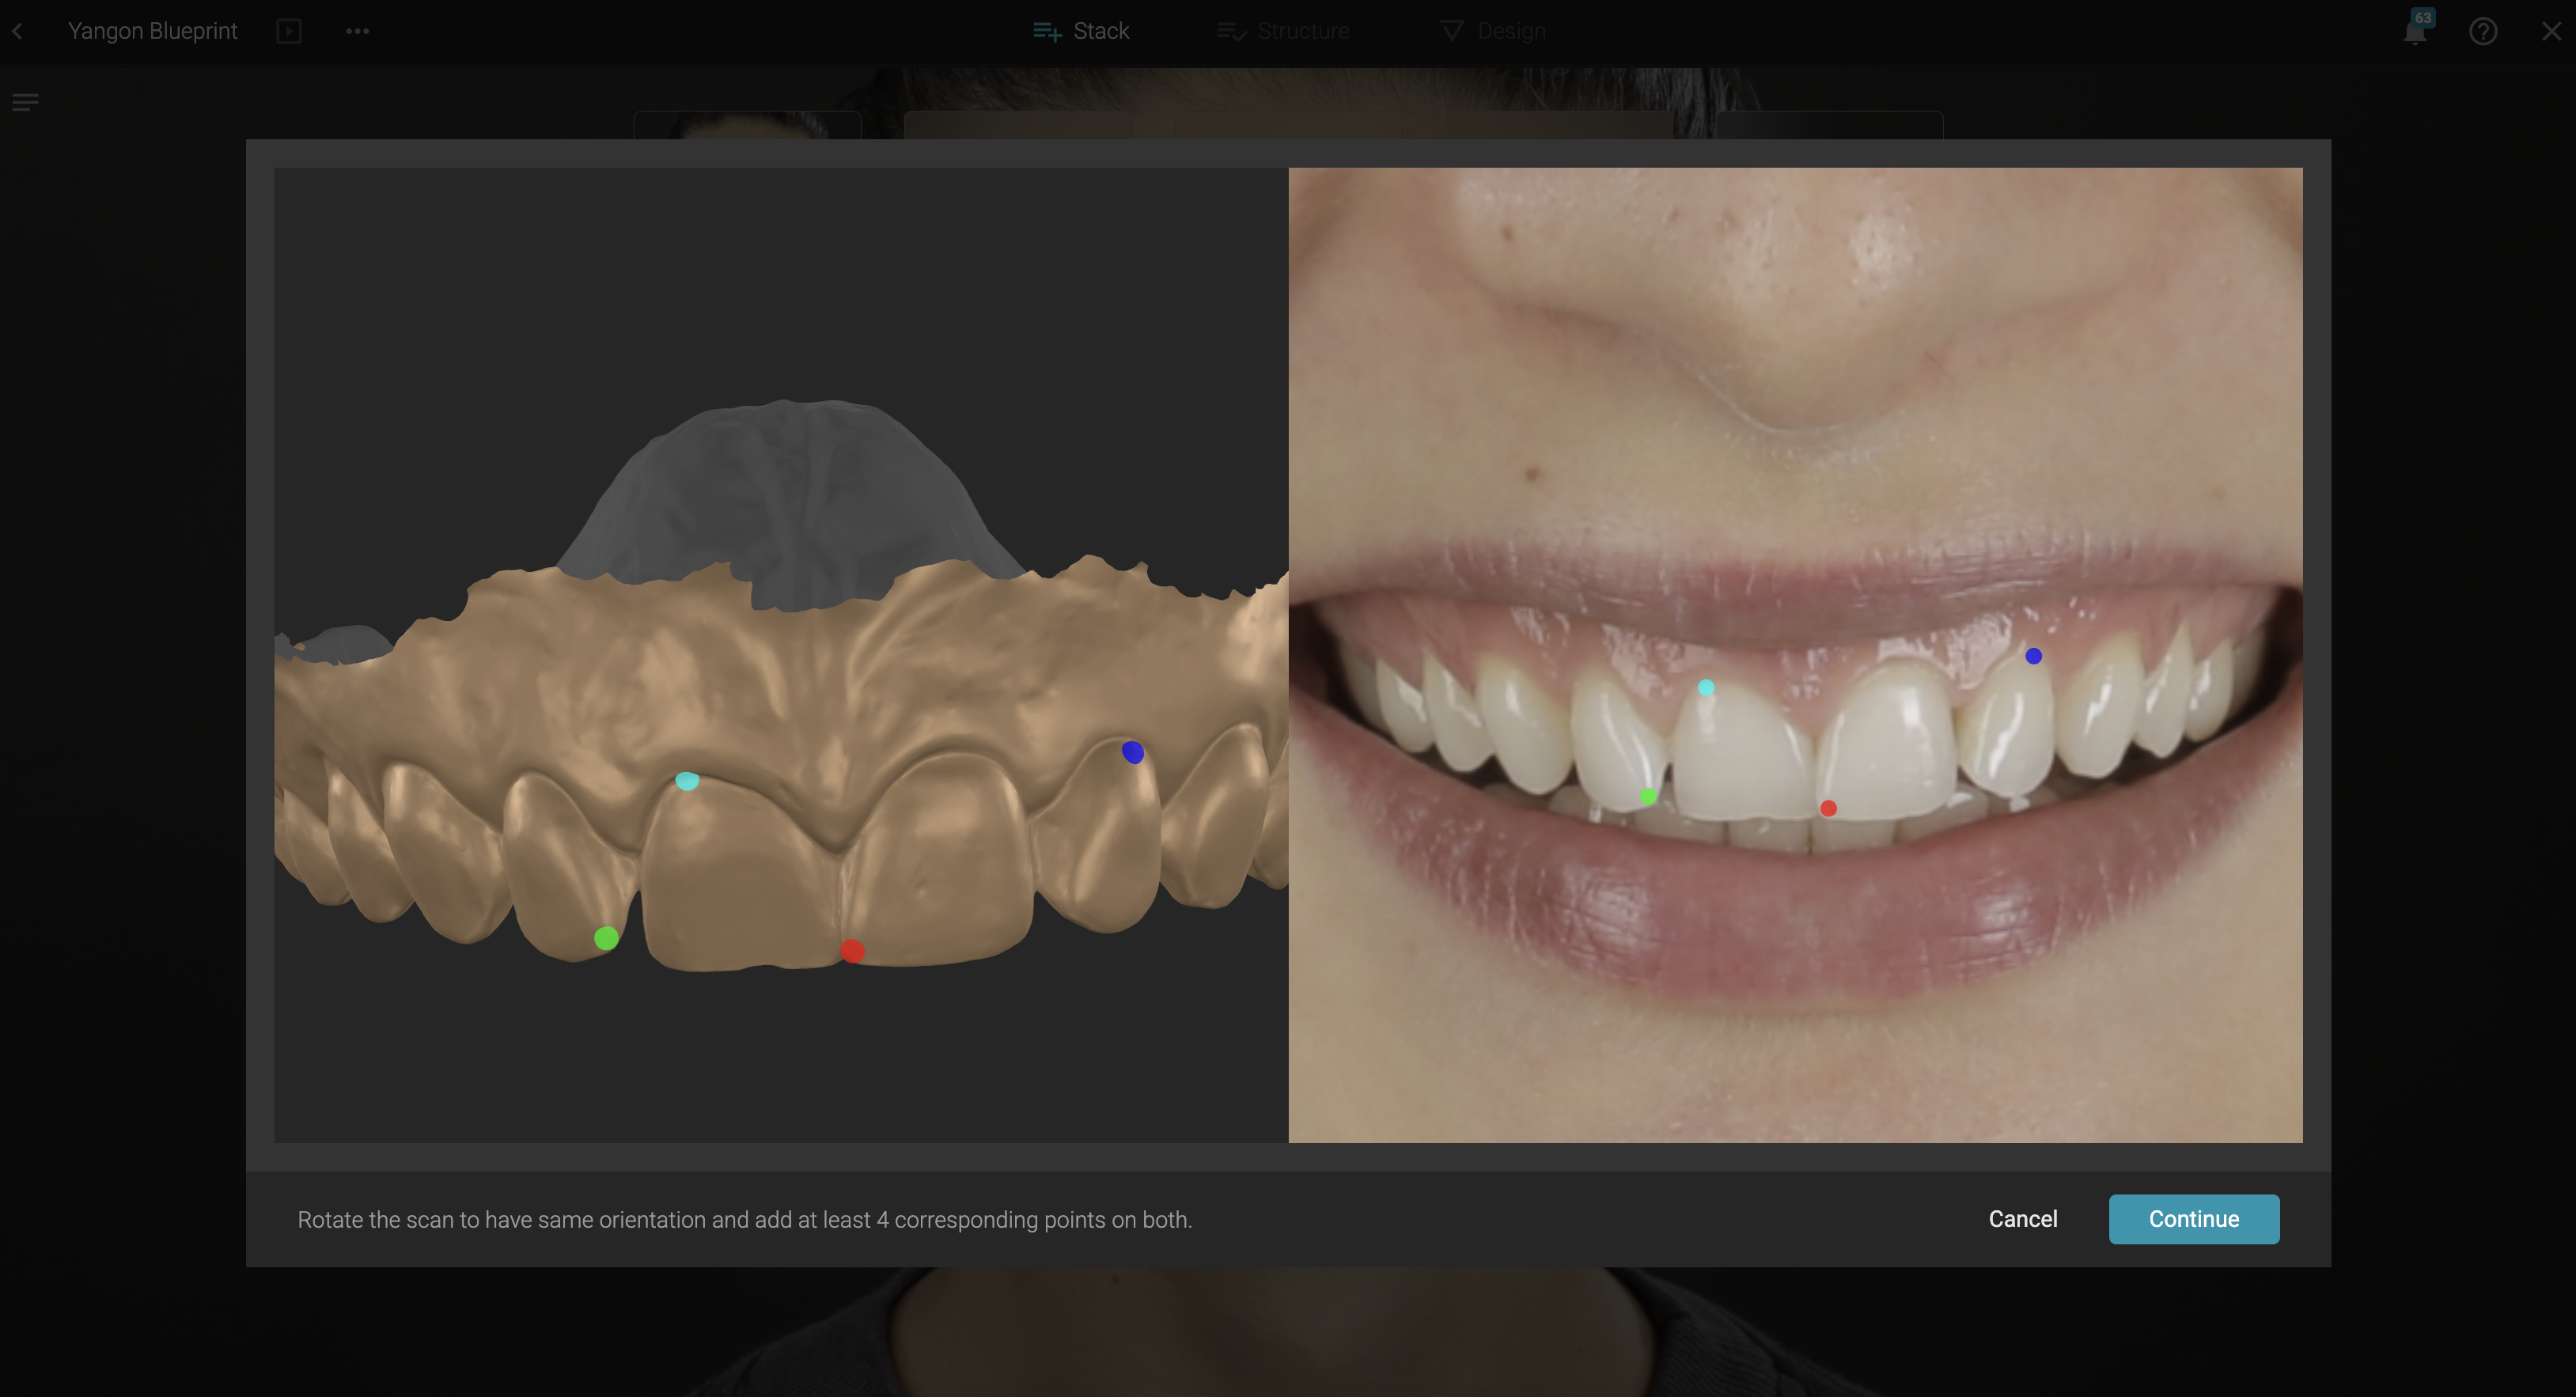This screenshot has width=2576, height=1397.
Task: Click the presentation play icon
Action: 289,31
